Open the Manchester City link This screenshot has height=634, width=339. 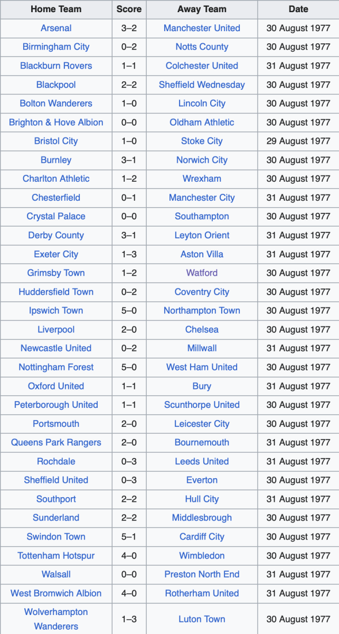[202, 198]
